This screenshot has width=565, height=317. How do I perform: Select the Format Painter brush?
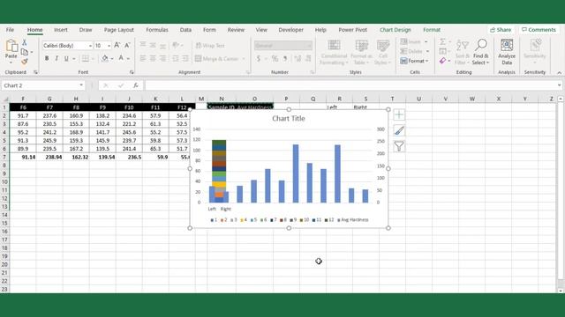tap(24, 62)
